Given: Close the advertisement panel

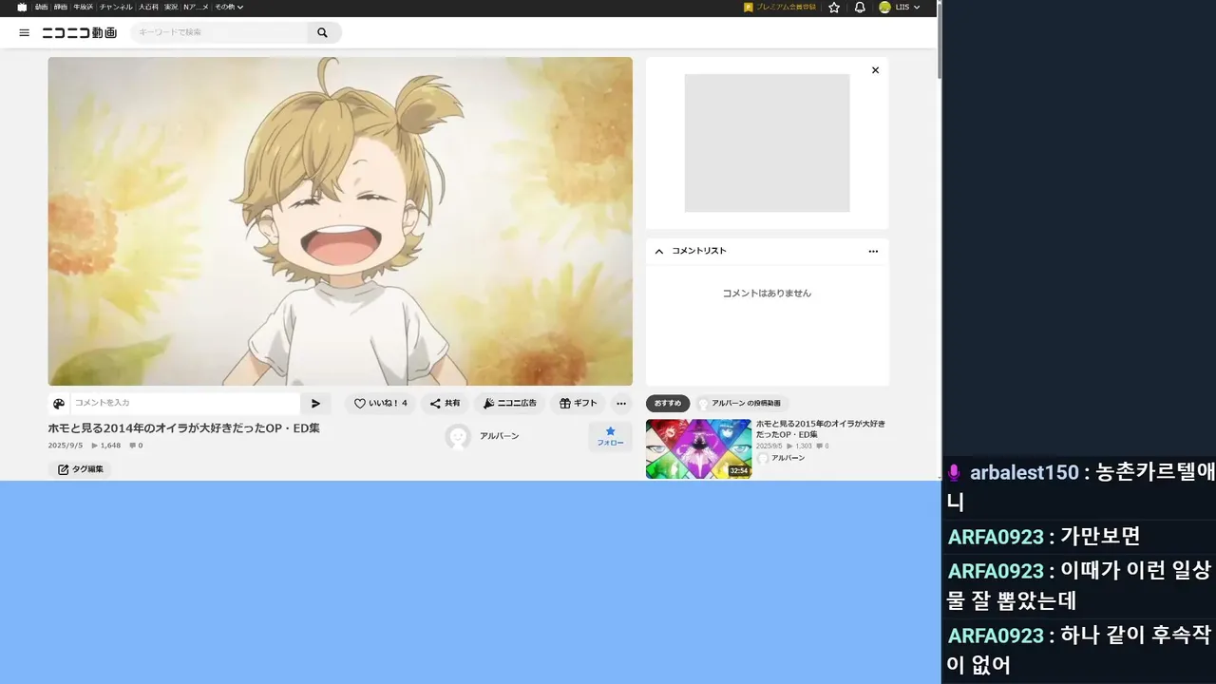Looking at the screenshot, I should [x=875, y=70].
